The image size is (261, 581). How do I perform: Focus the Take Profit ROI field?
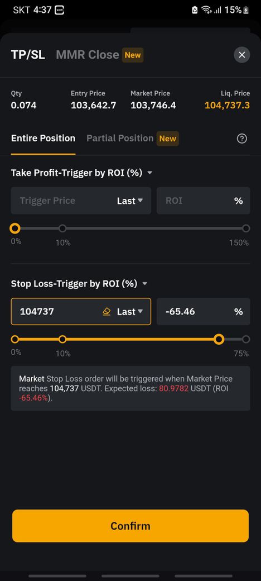204,201
